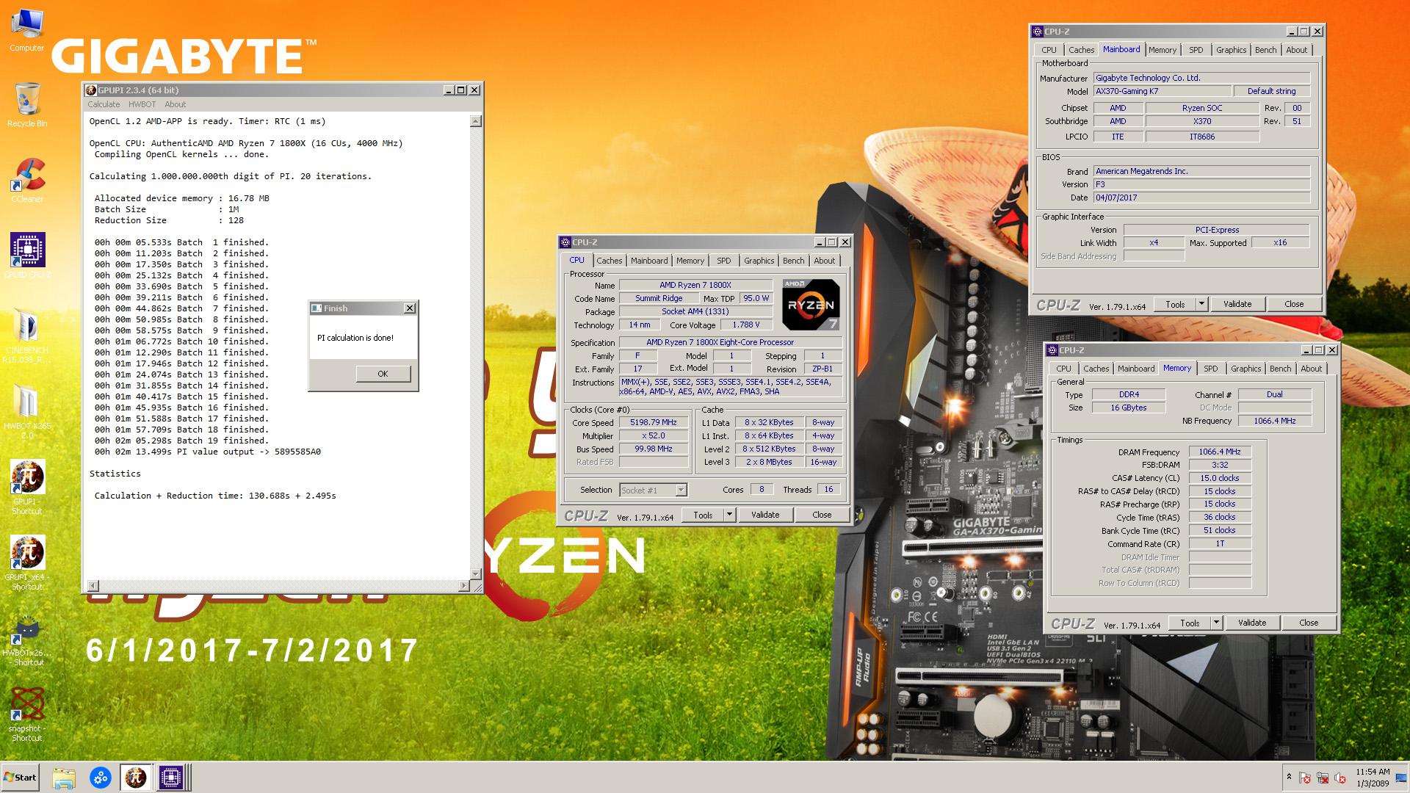Select Bench tab in center CPU-Z window
The height and width of the screenshot is (793, 1410).
point(793,261)
